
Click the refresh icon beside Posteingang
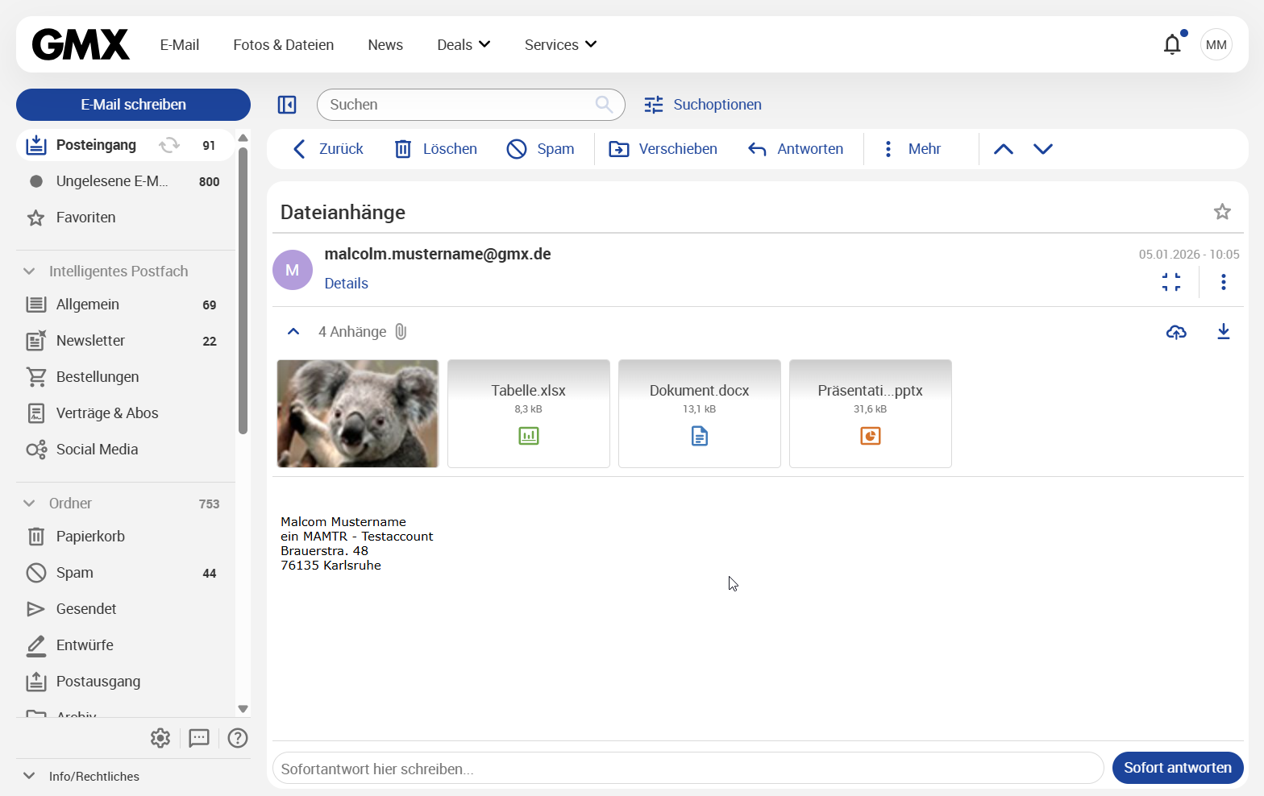169,145
